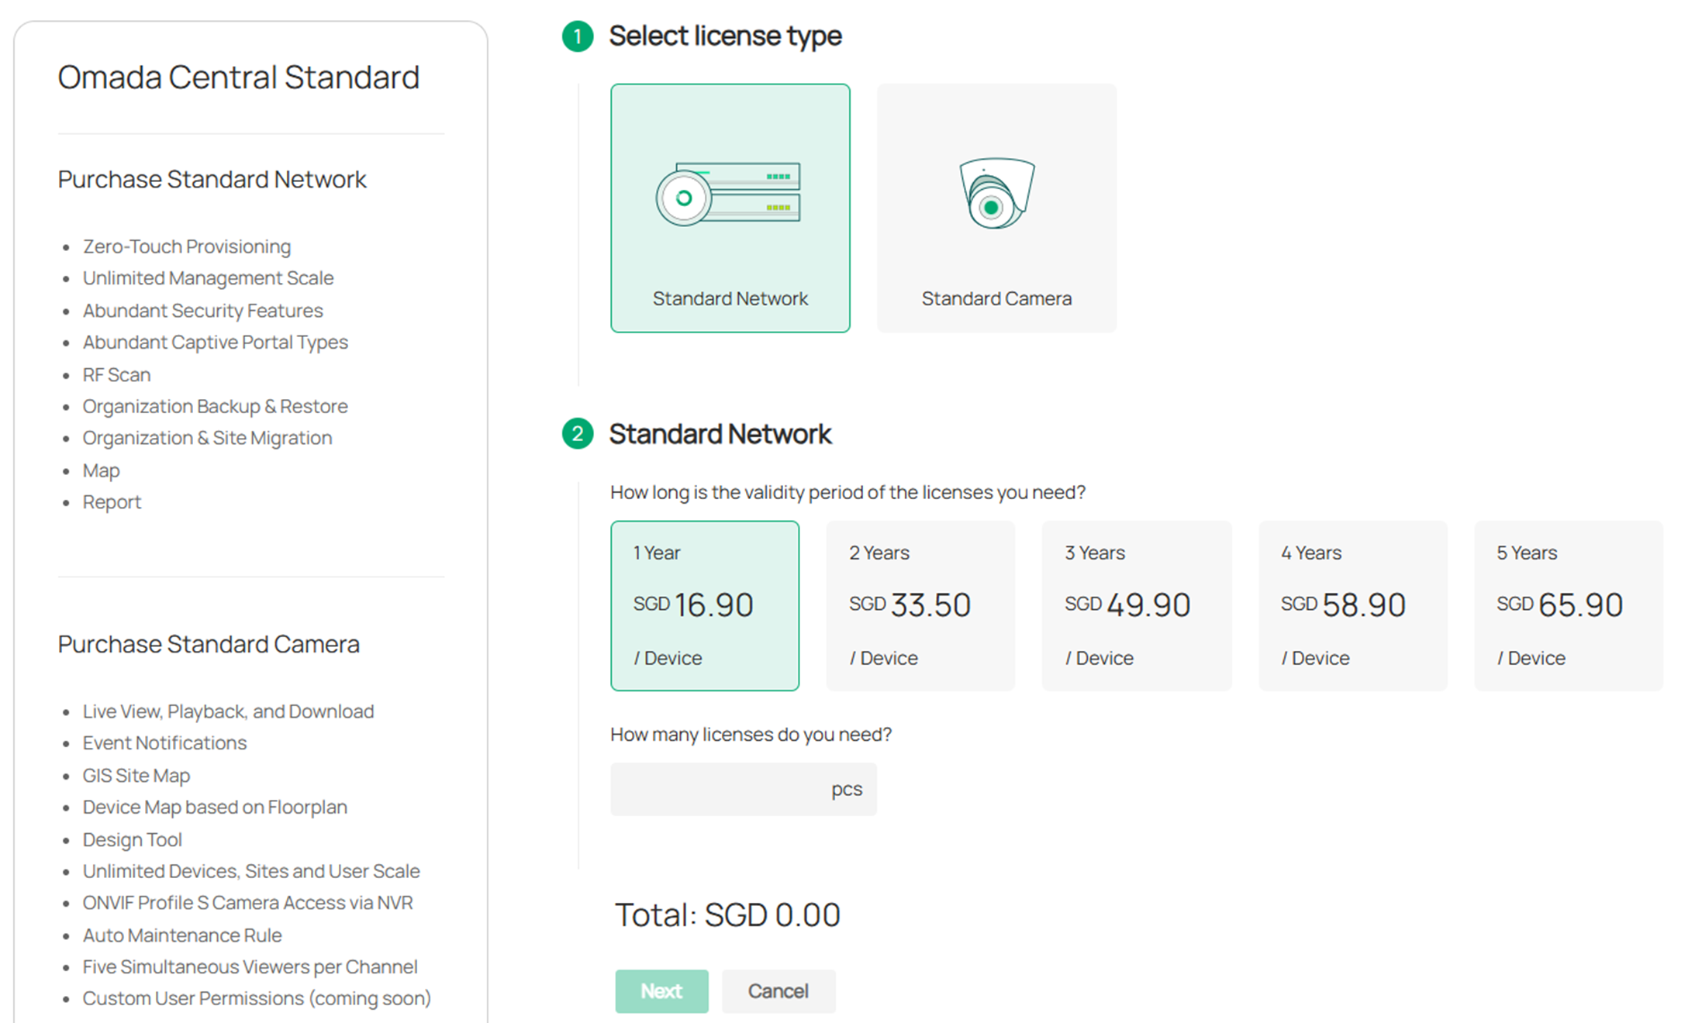The image size is (1695, 1023).
Task: Click the network switch device icon
Action: pos(728,194)
